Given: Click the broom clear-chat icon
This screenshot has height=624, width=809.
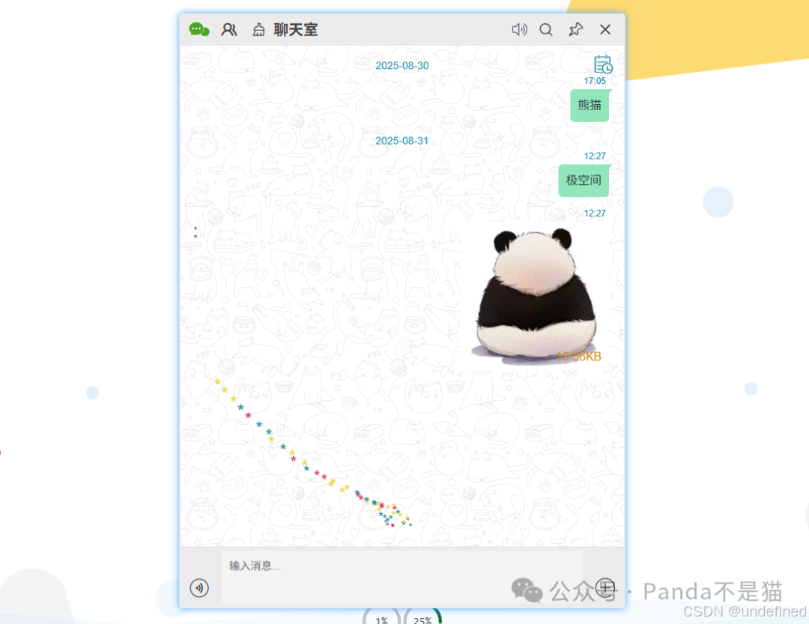Looking at the screenshot, I should click(258, 30).
